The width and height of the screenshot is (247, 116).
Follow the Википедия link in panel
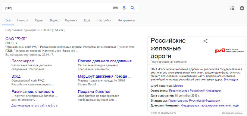pyautogui.click(x=231, y=79)
